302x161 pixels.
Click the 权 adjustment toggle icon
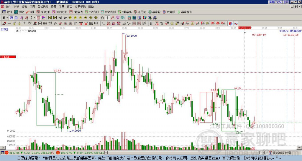tap(38, 18)
